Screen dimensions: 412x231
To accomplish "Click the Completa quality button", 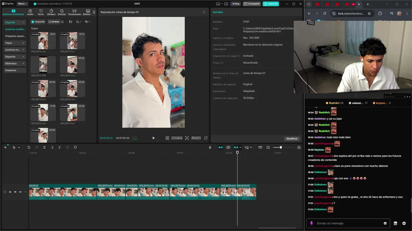I will click(177, 138).
